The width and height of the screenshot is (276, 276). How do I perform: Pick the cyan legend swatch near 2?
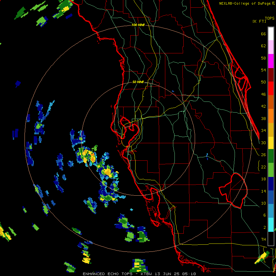click(x=271, y=225)
